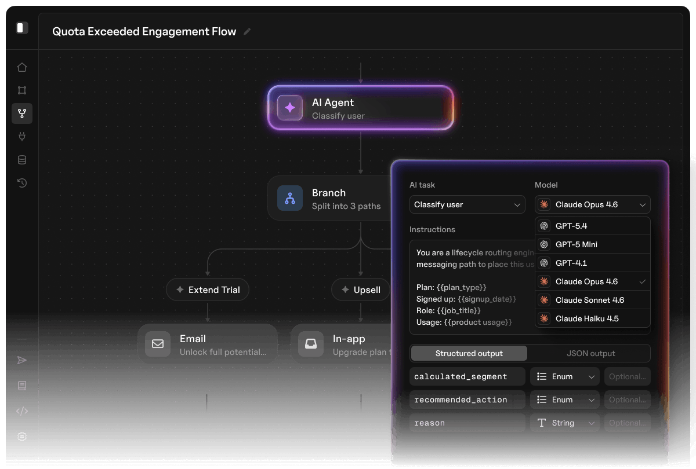This screenshot has width=696, height=469.
Task: Open the settings gear icon in sidebar
Action: (22, 437)
